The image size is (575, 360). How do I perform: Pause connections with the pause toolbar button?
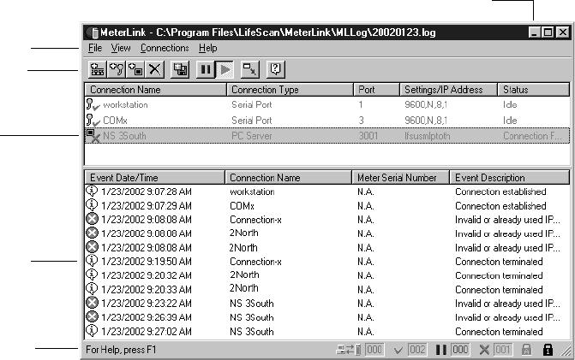[x=206, y=69]
